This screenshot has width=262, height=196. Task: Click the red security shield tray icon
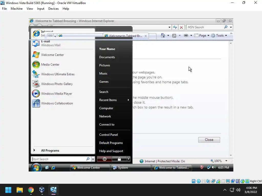coord(202,167)
